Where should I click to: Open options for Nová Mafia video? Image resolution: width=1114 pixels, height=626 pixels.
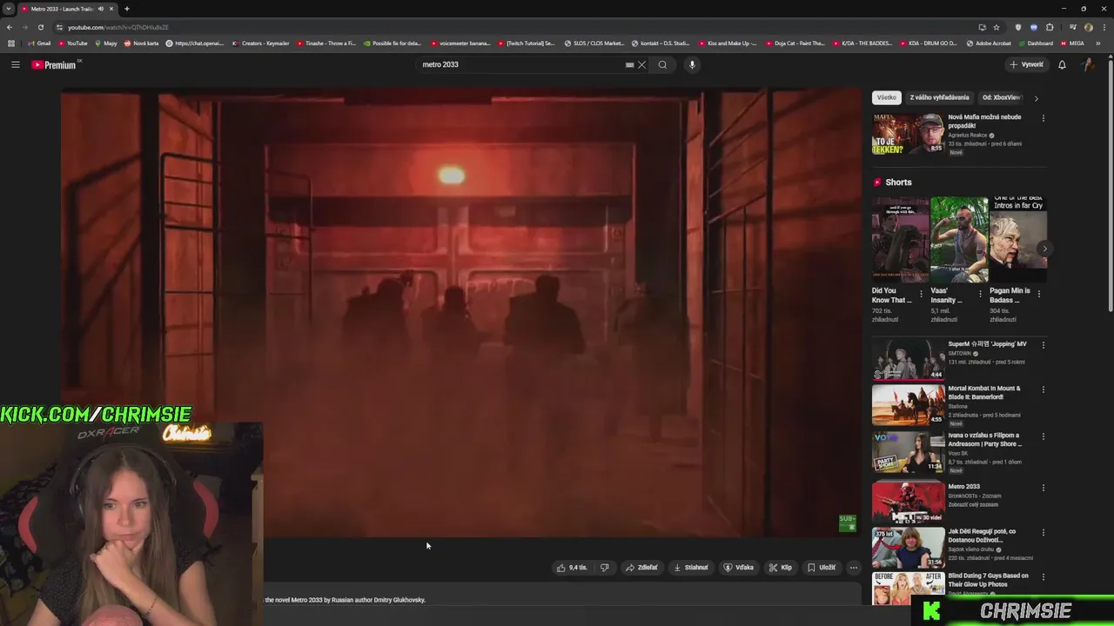point(1043,118)
